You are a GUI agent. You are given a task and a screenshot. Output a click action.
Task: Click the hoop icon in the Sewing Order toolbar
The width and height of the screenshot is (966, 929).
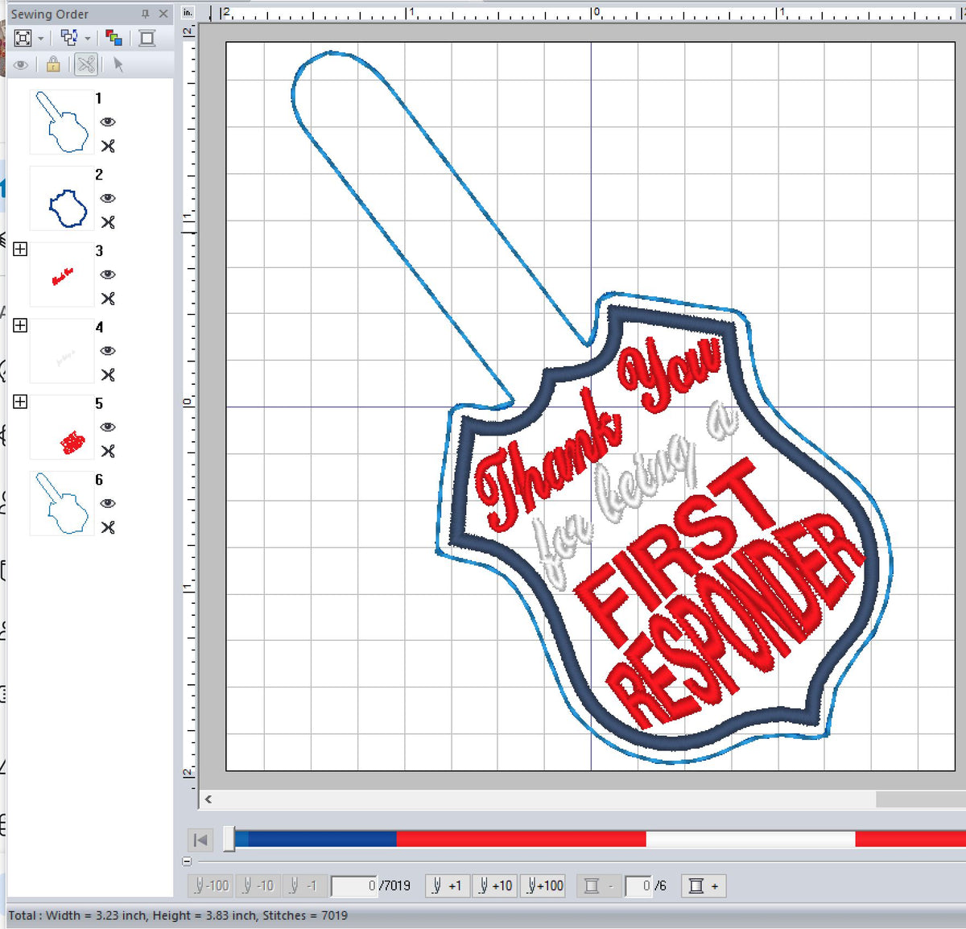pos(146,38)
